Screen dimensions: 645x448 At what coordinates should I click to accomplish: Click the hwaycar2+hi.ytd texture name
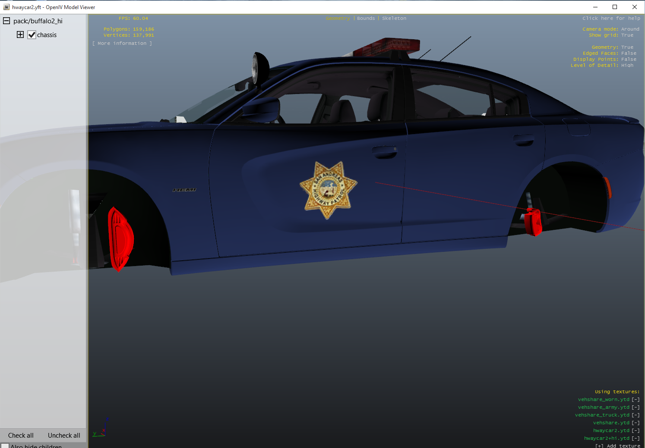tap(607, 438)
